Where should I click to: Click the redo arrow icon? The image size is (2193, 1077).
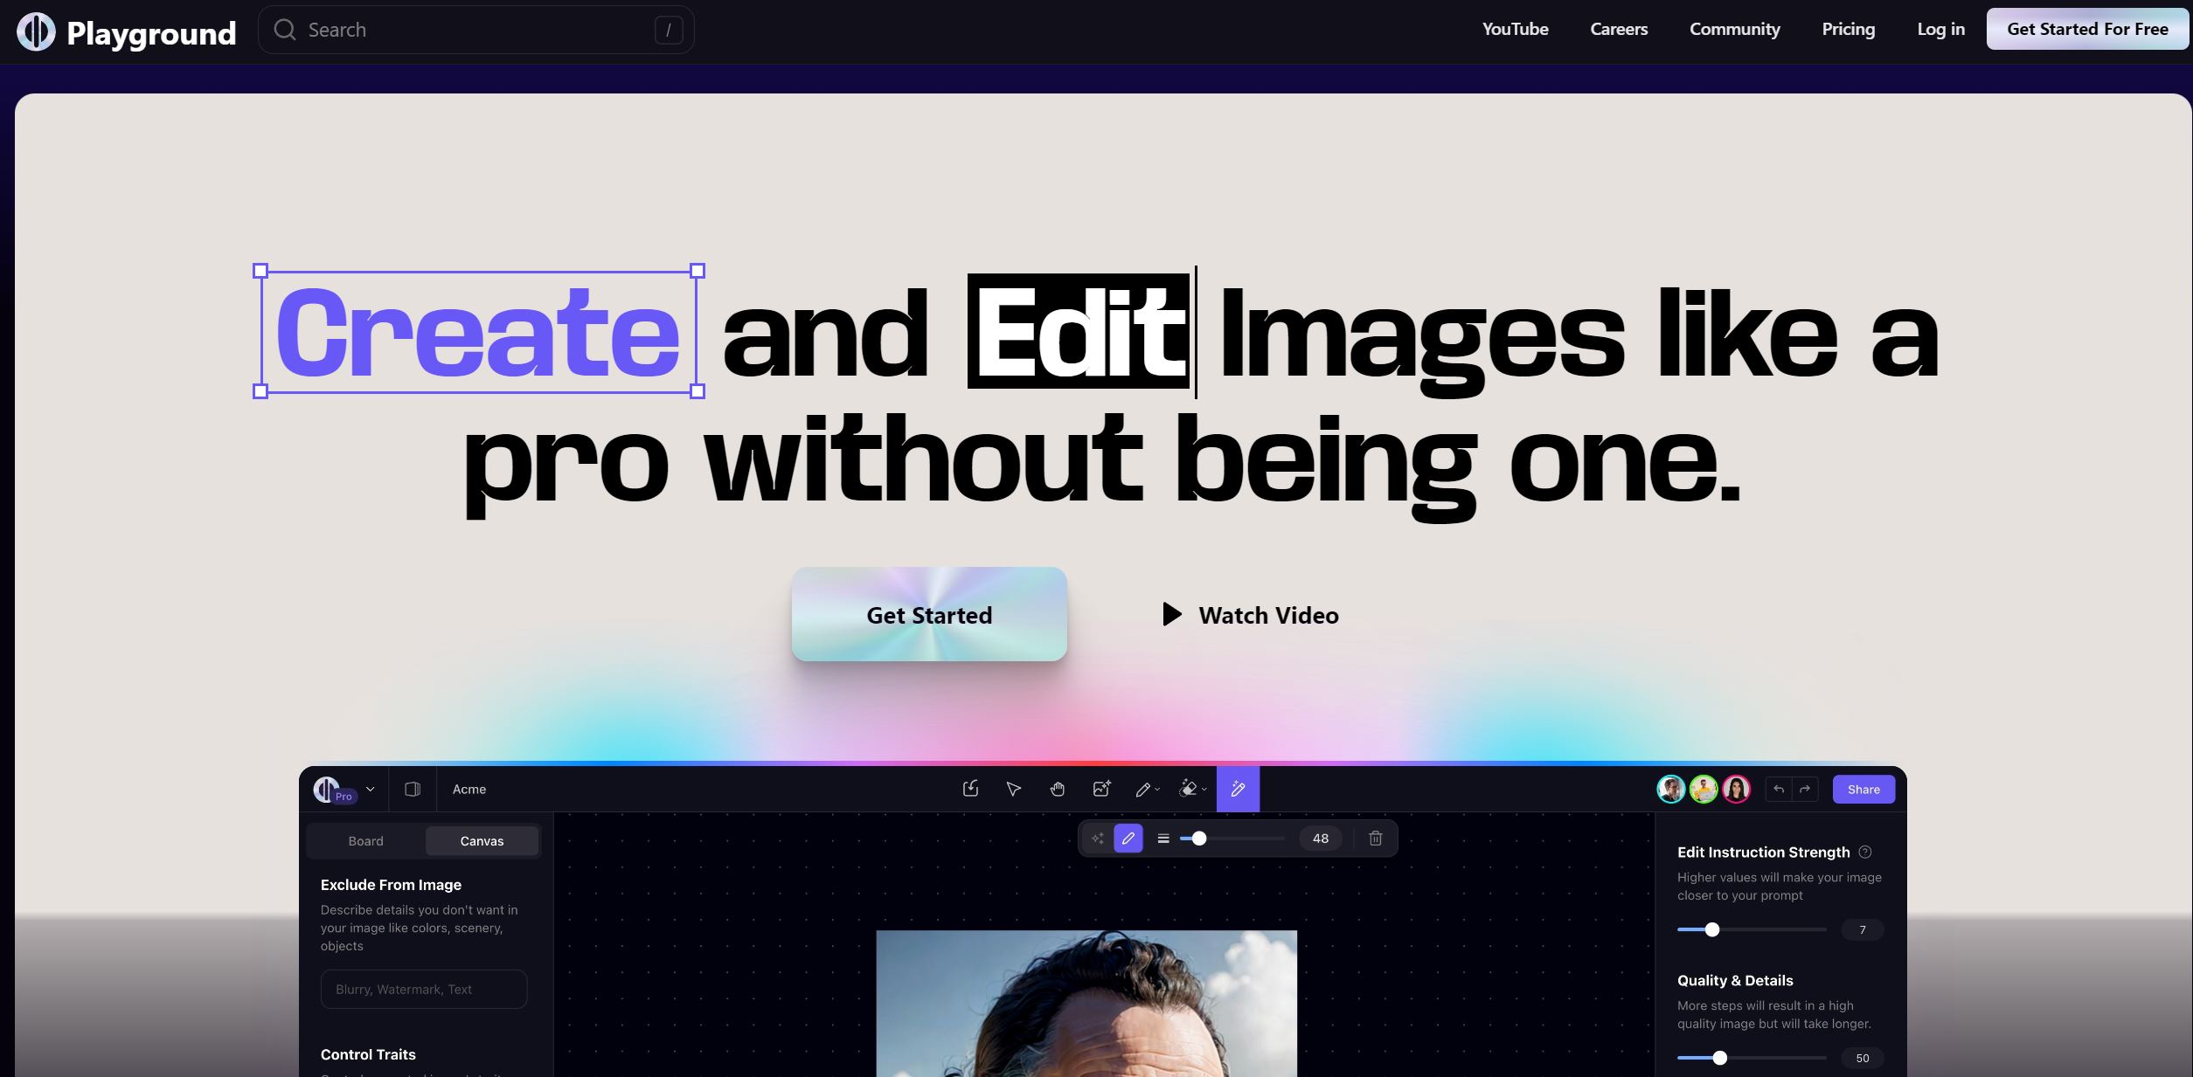click(1805, 790)
